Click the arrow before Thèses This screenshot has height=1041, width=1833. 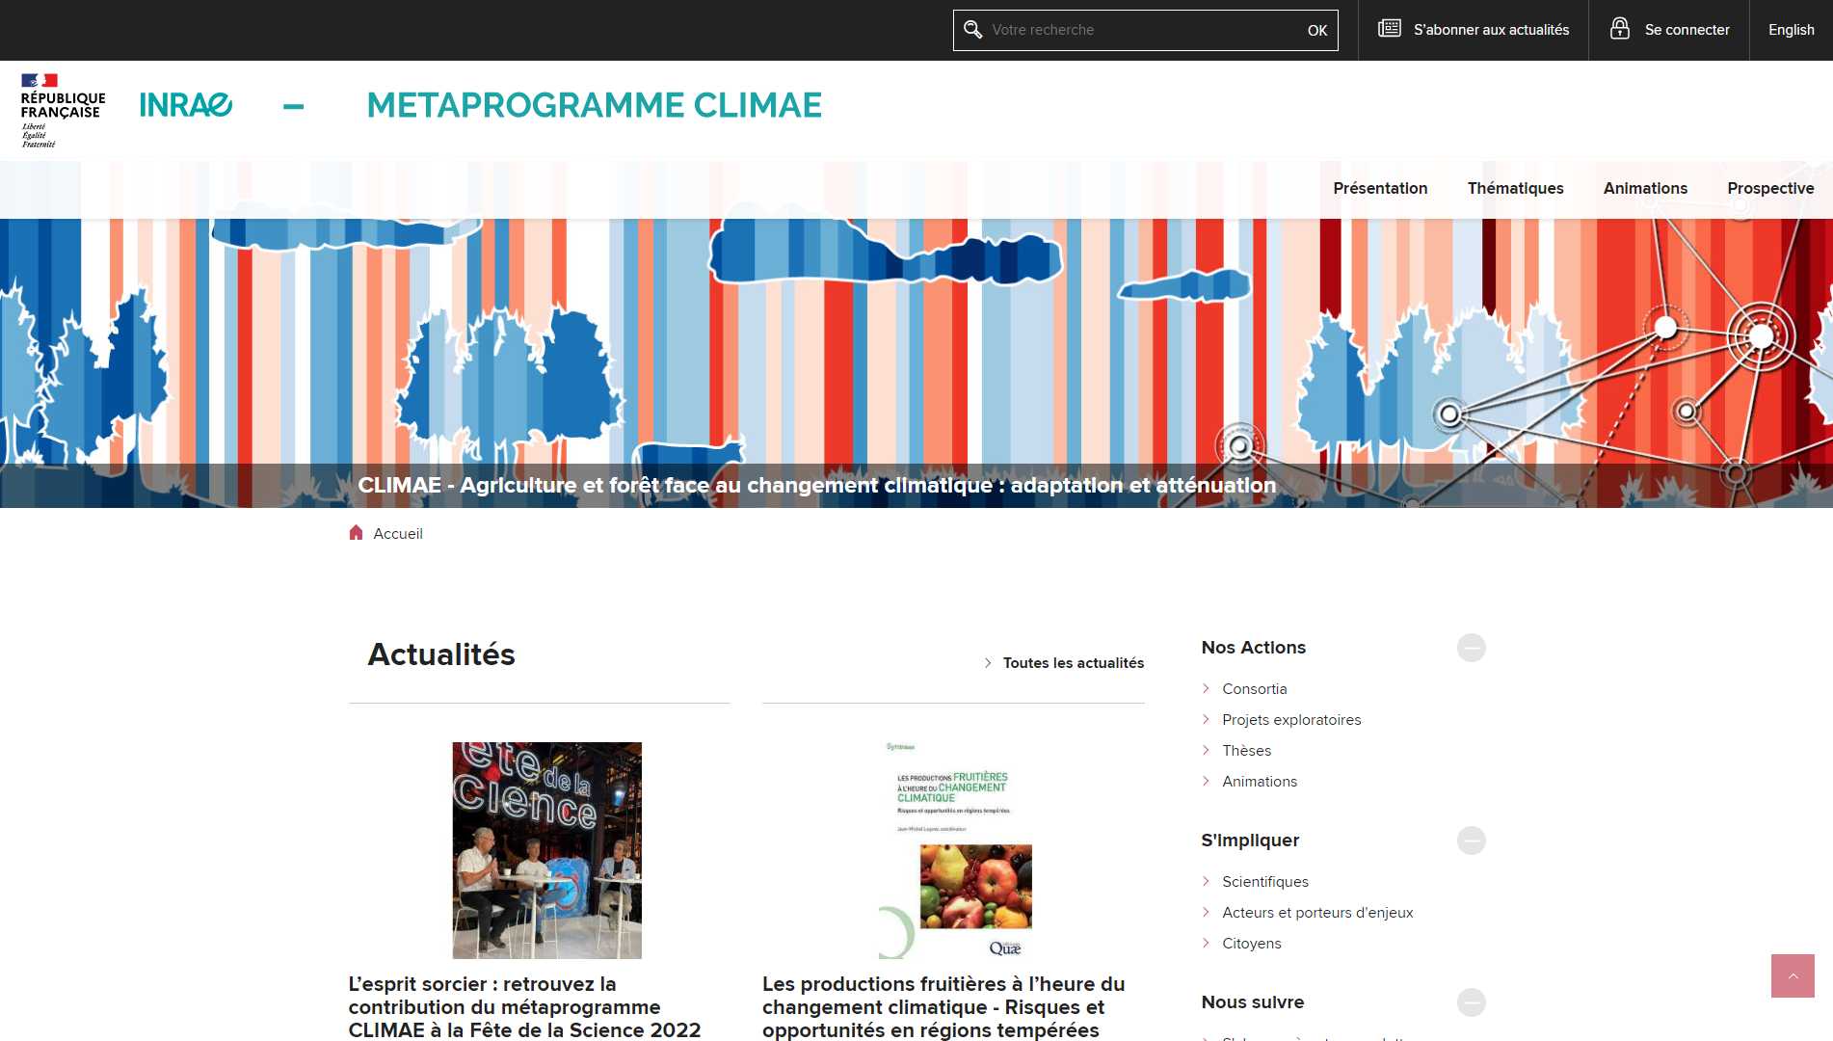coord(1206,751)
